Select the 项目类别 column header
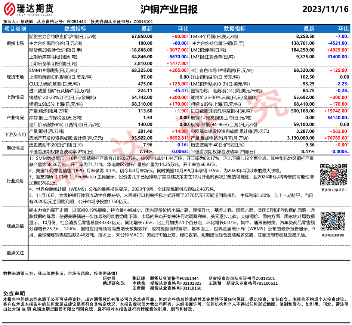 click(15, 29)
